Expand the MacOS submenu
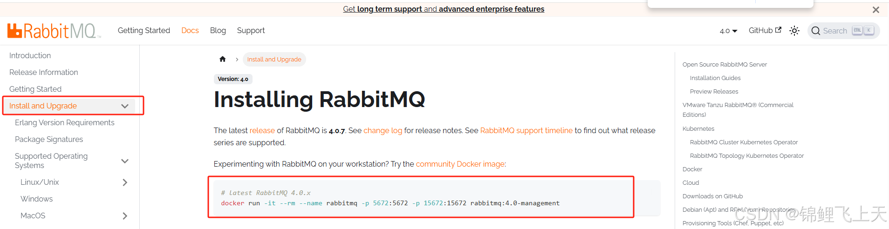Screen dimensions: 889x229 coord(124,216)
